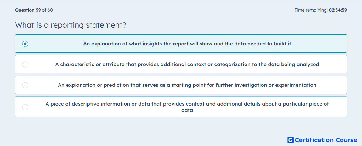Click the 'Time remaining:' label
362x146 pixels.
point(310,10)
